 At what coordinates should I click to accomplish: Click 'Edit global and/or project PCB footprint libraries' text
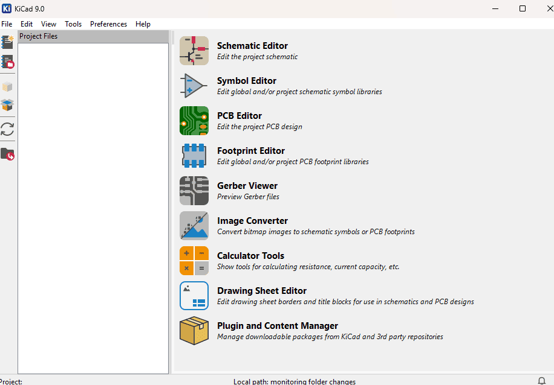point(293,162)
